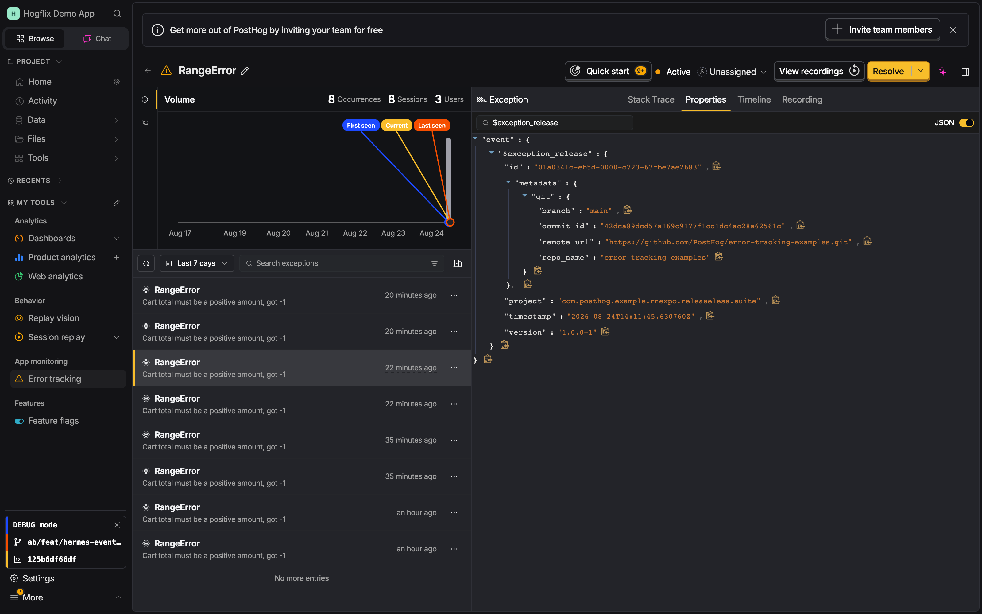Copy the timestamp value

pos(710,316)
